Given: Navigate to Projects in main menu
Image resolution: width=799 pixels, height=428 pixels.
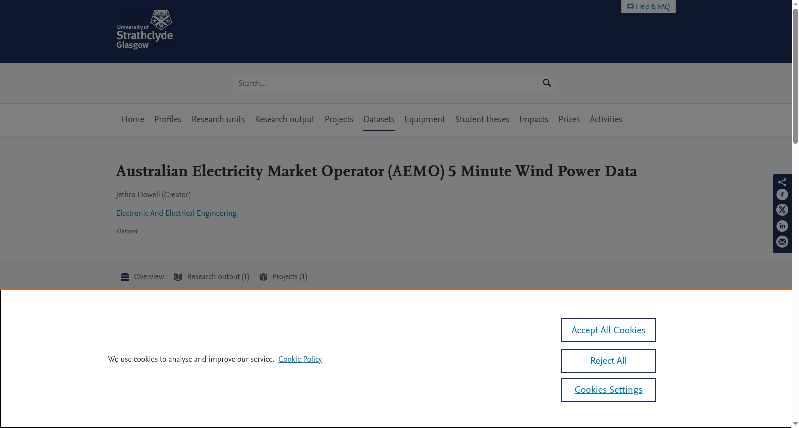Looking at the screenshot, I should (339, 119).
